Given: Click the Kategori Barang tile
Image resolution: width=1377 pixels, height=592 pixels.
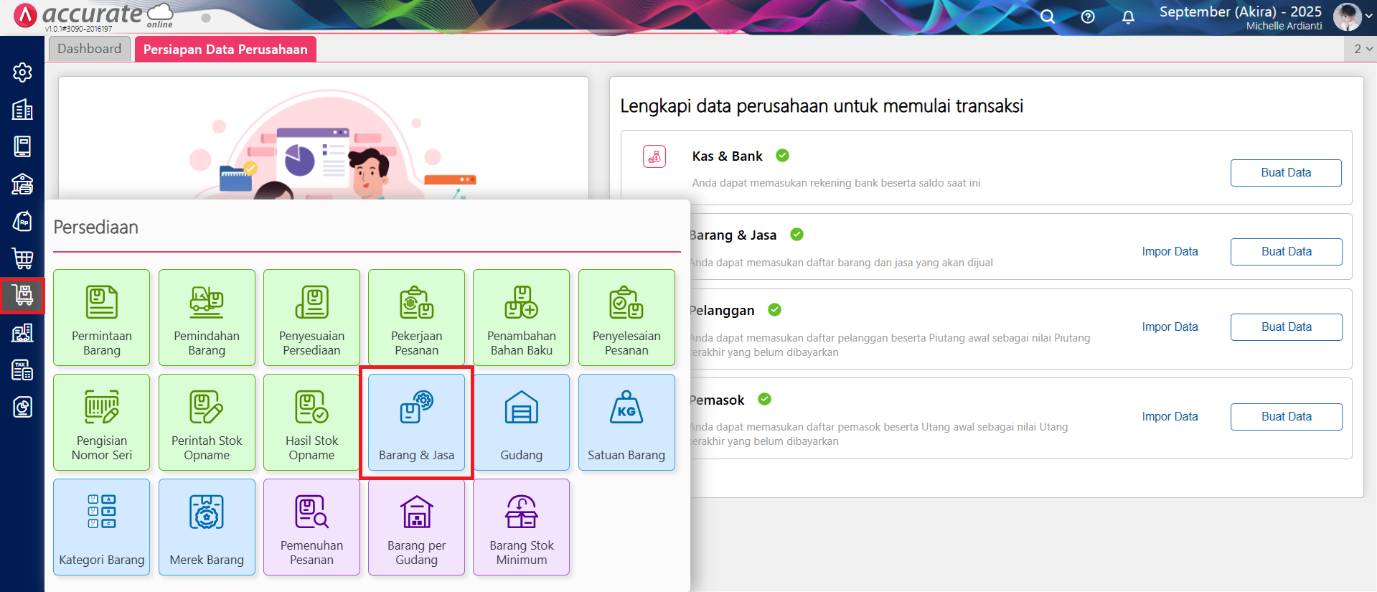Looking at the screenshot, I should [102, 527].
